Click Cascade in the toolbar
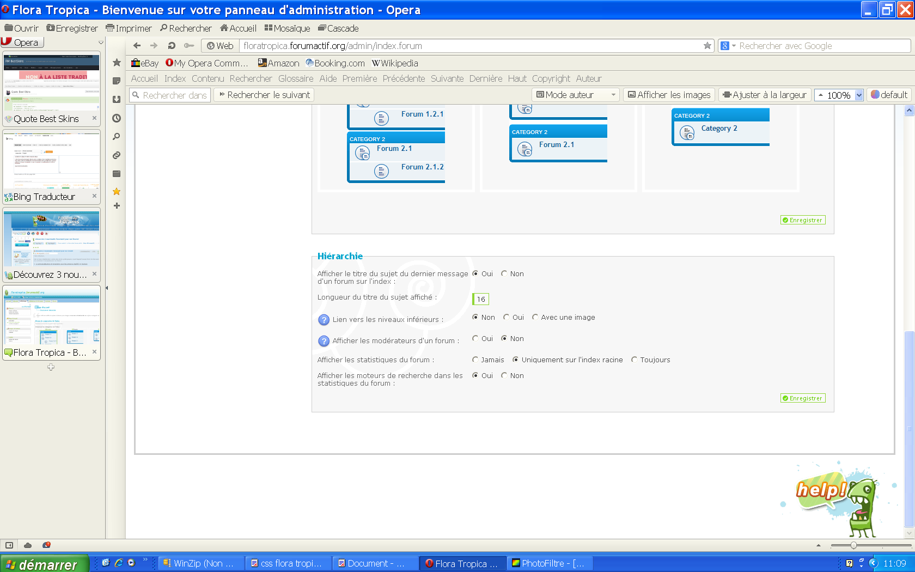This screenshot has width=915, height=572. point(338,28)
